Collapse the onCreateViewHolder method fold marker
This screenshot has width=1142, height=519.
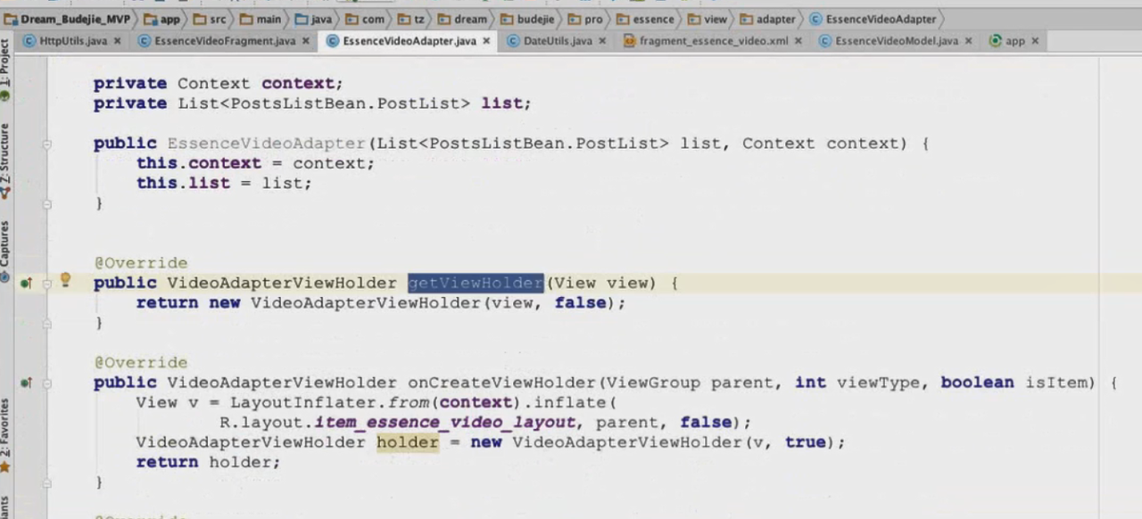[46, 383]
